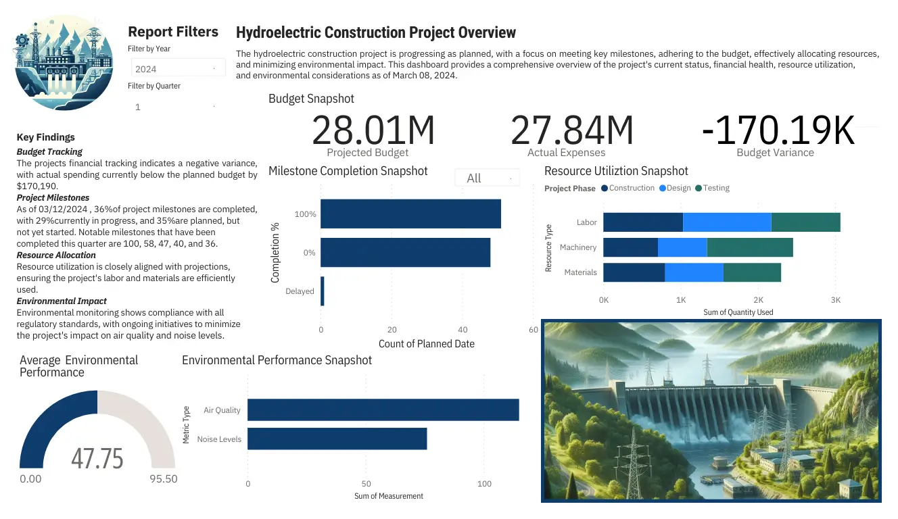Open the Filter by Quarter dropdown
Screen dimensions: 898x519
(178, 106)
